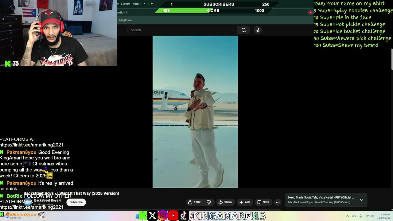
Task: Save the video to a playlist
Action: click(263, 202)
